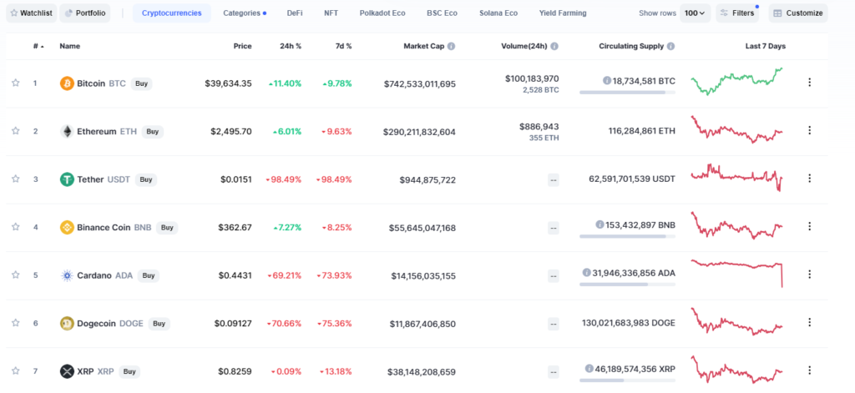
Task: Click the Buy button next to Bitcoin
Action: tap(142, 83)
